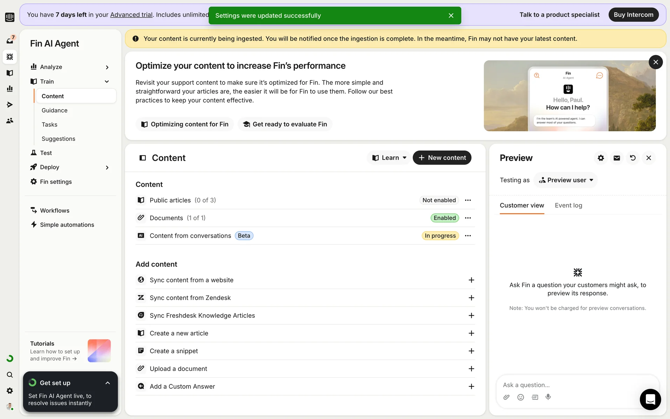The width and height of the screenshot is (670, 419).
Task: Open the Learn dropdown
Action: [389, 158]
